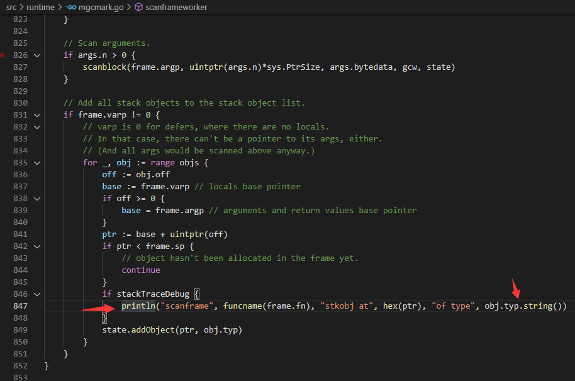Remove the red breakpoint at line 826

(3, 55)
